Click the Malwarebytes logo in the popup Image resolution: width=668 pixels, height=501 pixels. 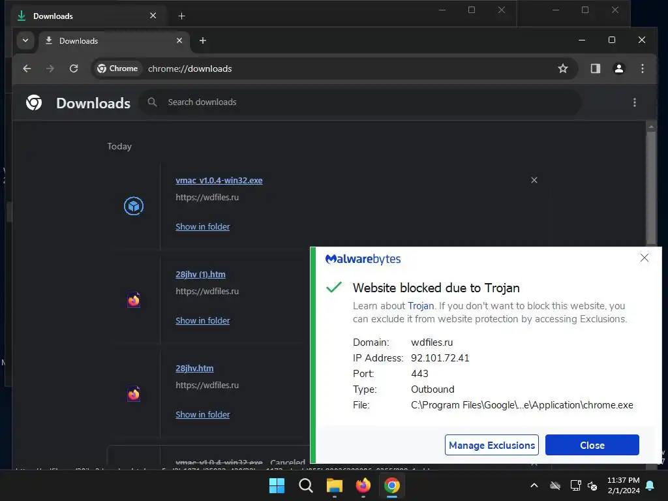[363, 259]
